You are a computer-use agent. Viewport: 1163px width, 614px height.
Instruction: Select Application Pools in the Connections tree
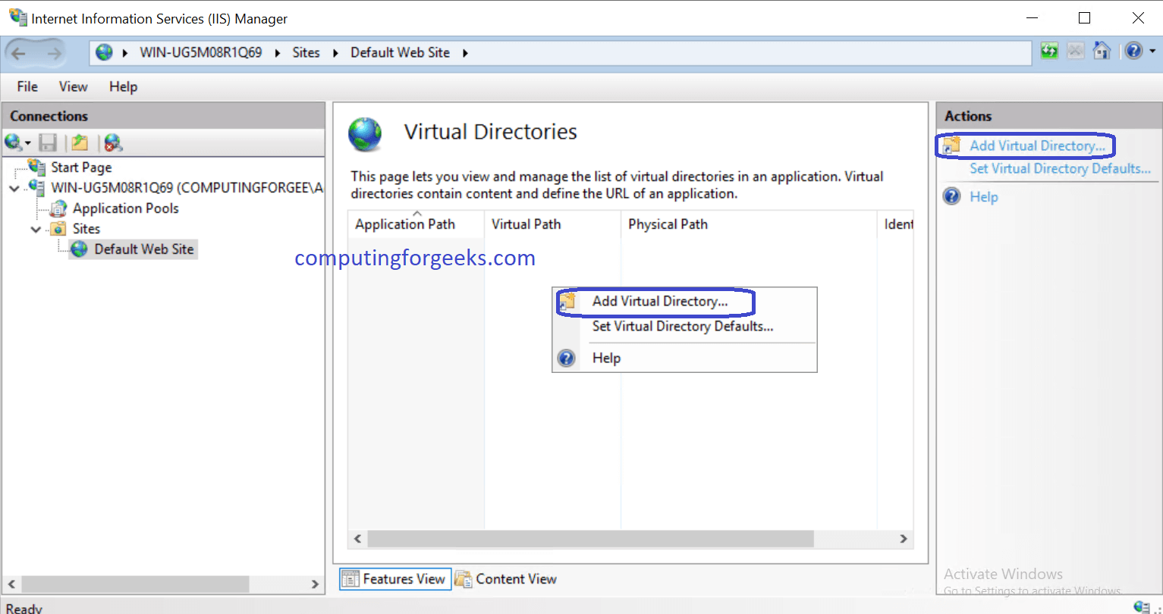(125, 208)
